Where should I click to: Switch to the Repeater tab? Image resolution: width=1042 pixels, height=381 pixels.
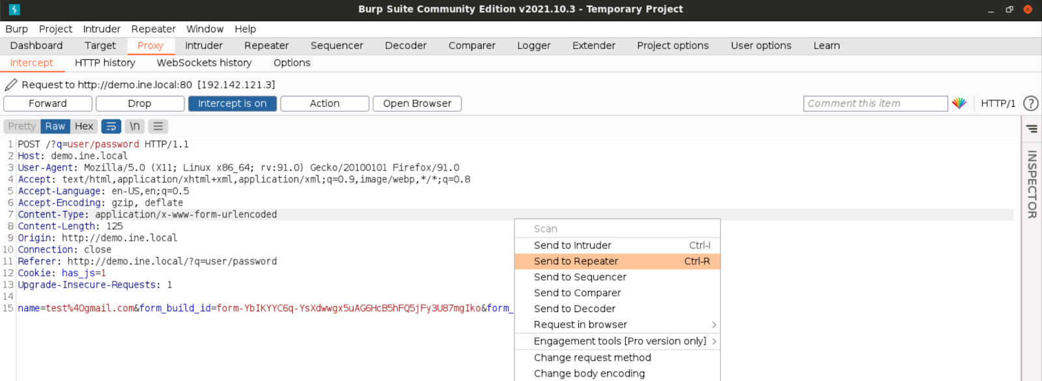(266, 46)
